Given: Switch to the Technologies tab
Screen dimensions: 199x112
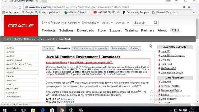Looking at the screenshot, I should (119, 49).
